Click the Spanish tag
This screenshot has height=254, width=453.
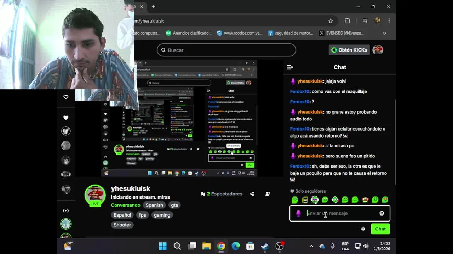point(154,205)
